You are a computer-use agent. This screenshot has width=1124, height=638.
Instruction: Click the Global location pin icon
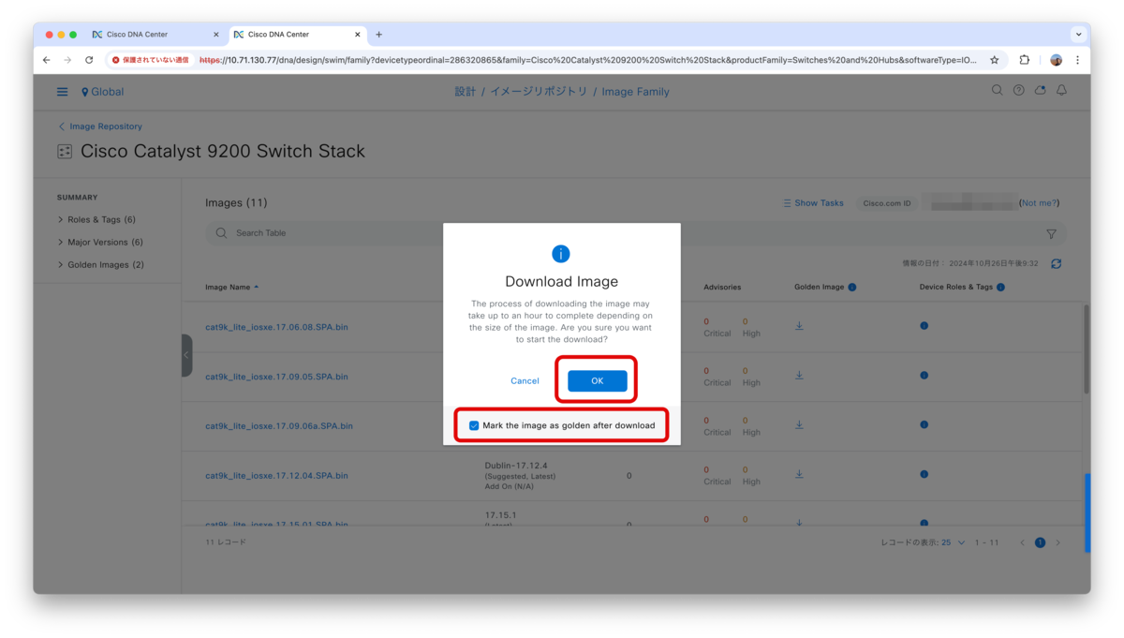(84, 92)
